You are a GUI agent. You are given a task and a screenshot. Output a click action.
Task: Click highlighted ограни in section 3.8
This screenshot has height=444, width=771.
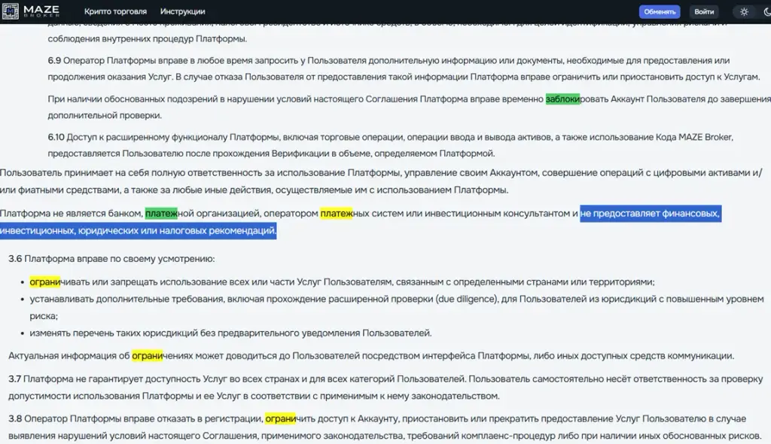280,418
